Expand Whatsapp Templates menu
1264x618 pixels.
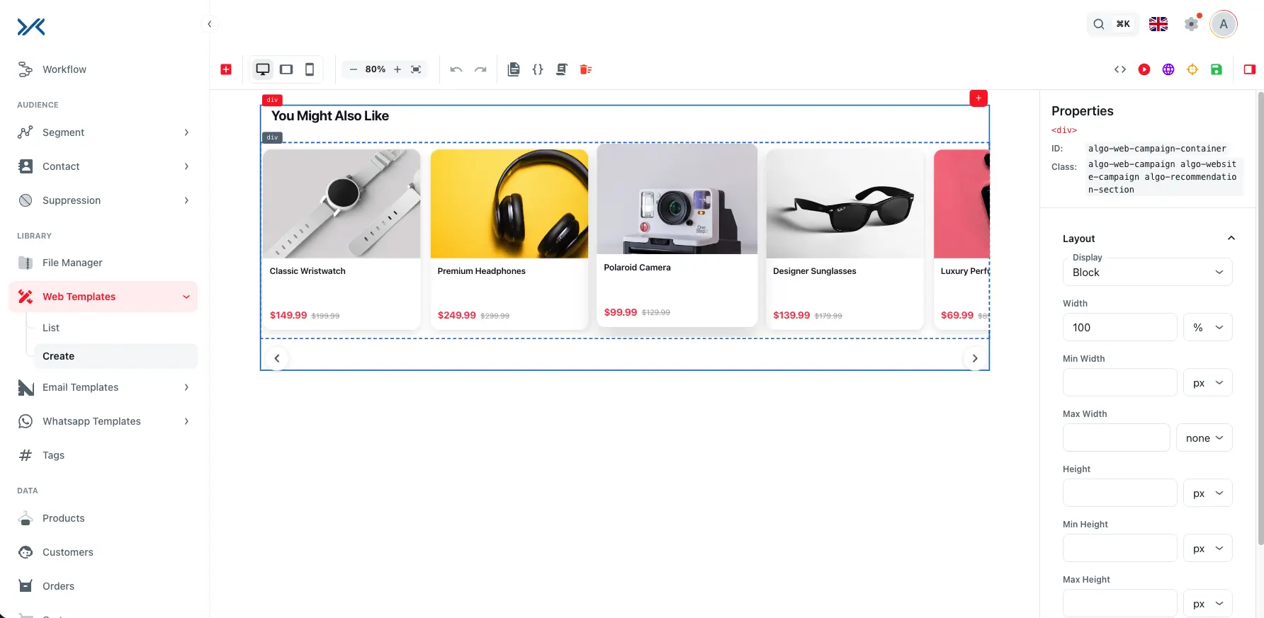[x=104, y=421]
